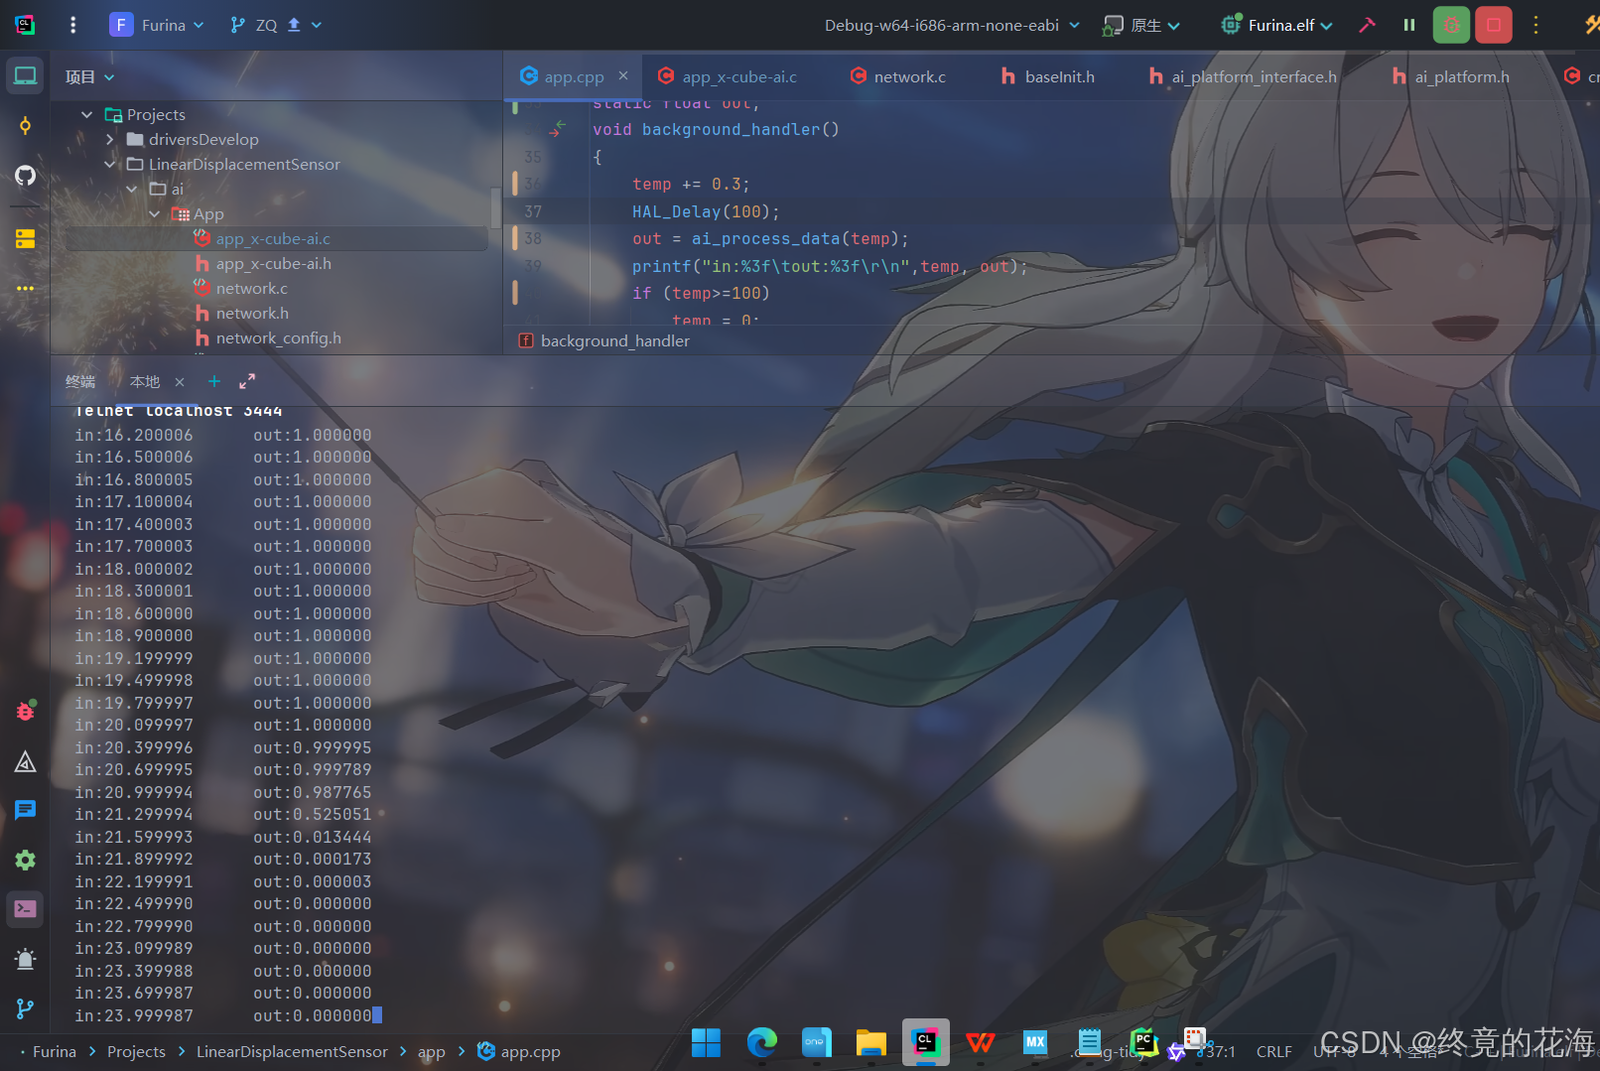Maximize the terminal panel with the expand icon
Screen dimensions: 1600x1071
247,381
